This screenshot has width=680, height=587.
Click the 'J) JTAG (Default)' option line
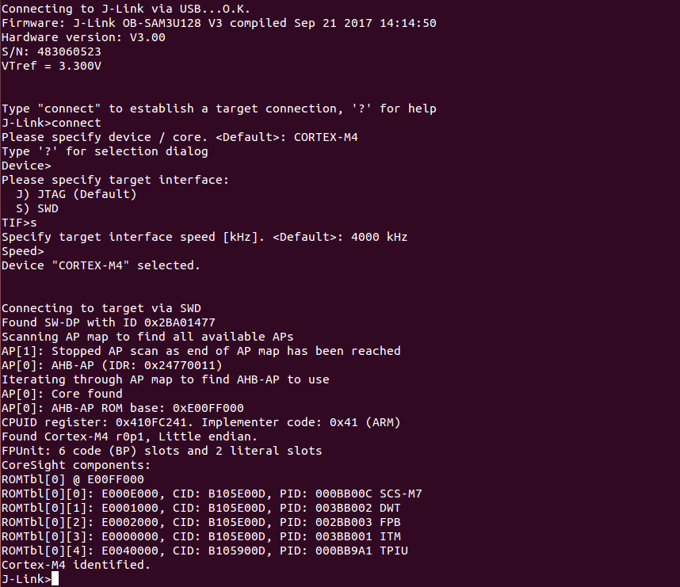pyautogui.click(x=76, y=194)
